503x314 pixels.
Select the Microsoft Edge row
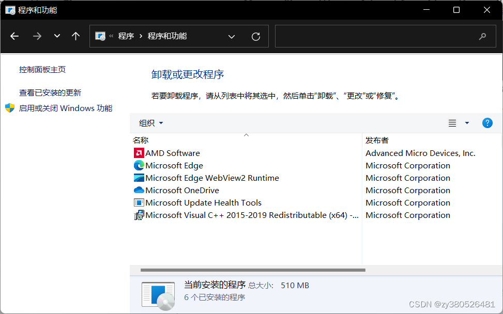tap(174, 166)
